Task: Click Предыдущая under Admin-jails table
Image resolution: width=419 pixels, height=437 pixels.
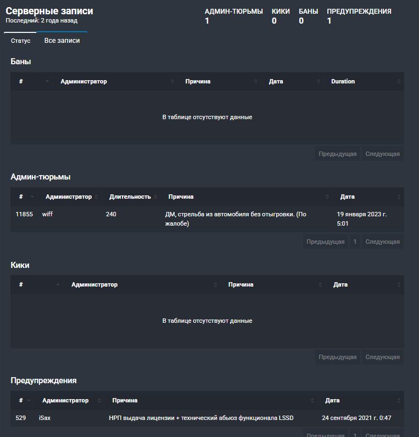Action: click(x=325, y=242)
